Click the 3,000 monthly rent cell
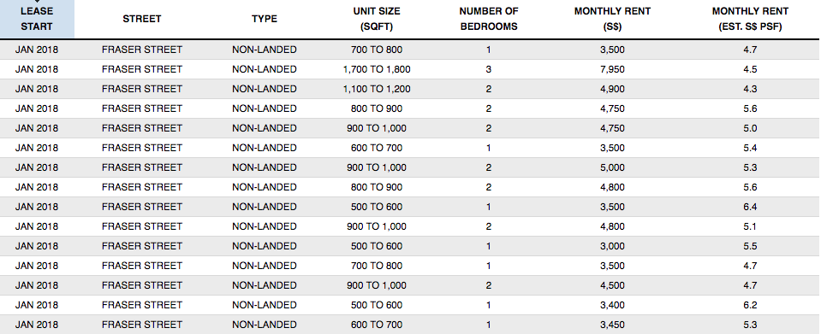The image size is (821, 334). (612, 246)
